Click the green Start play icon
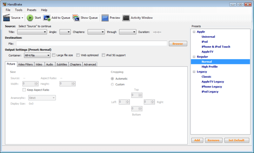The image size is (254, 153). coord(30,18)
